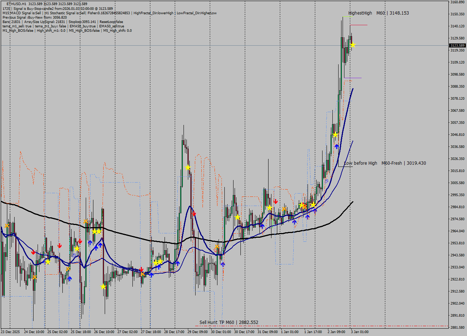Select the yellow star marker beside current price candles
Screen dimensions: 467x336
(352, 45)
